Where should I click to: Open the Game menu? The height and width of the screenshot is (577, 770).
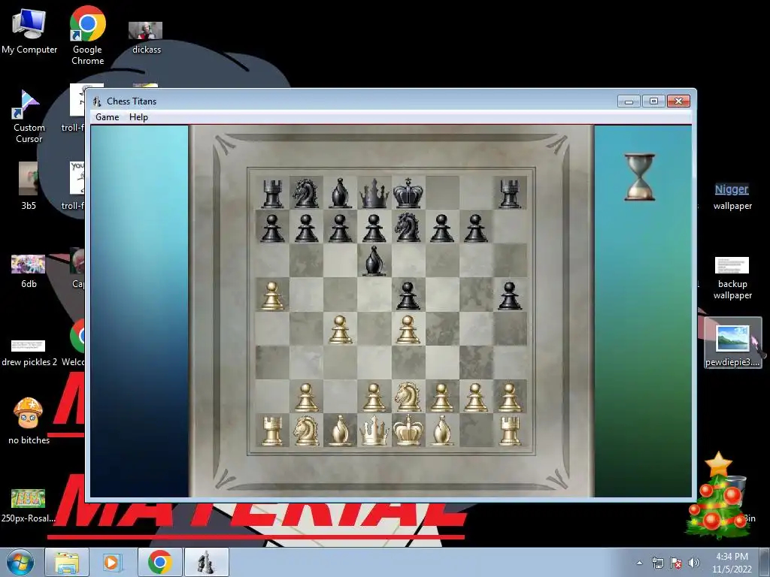click(x=107, y=117)
